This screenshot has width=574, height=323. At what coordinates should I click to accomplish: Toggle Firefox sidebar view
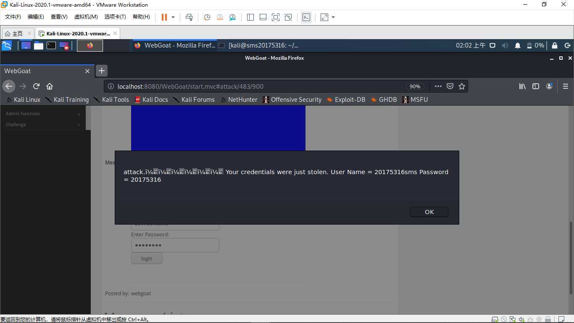click(x=536, y=86)
